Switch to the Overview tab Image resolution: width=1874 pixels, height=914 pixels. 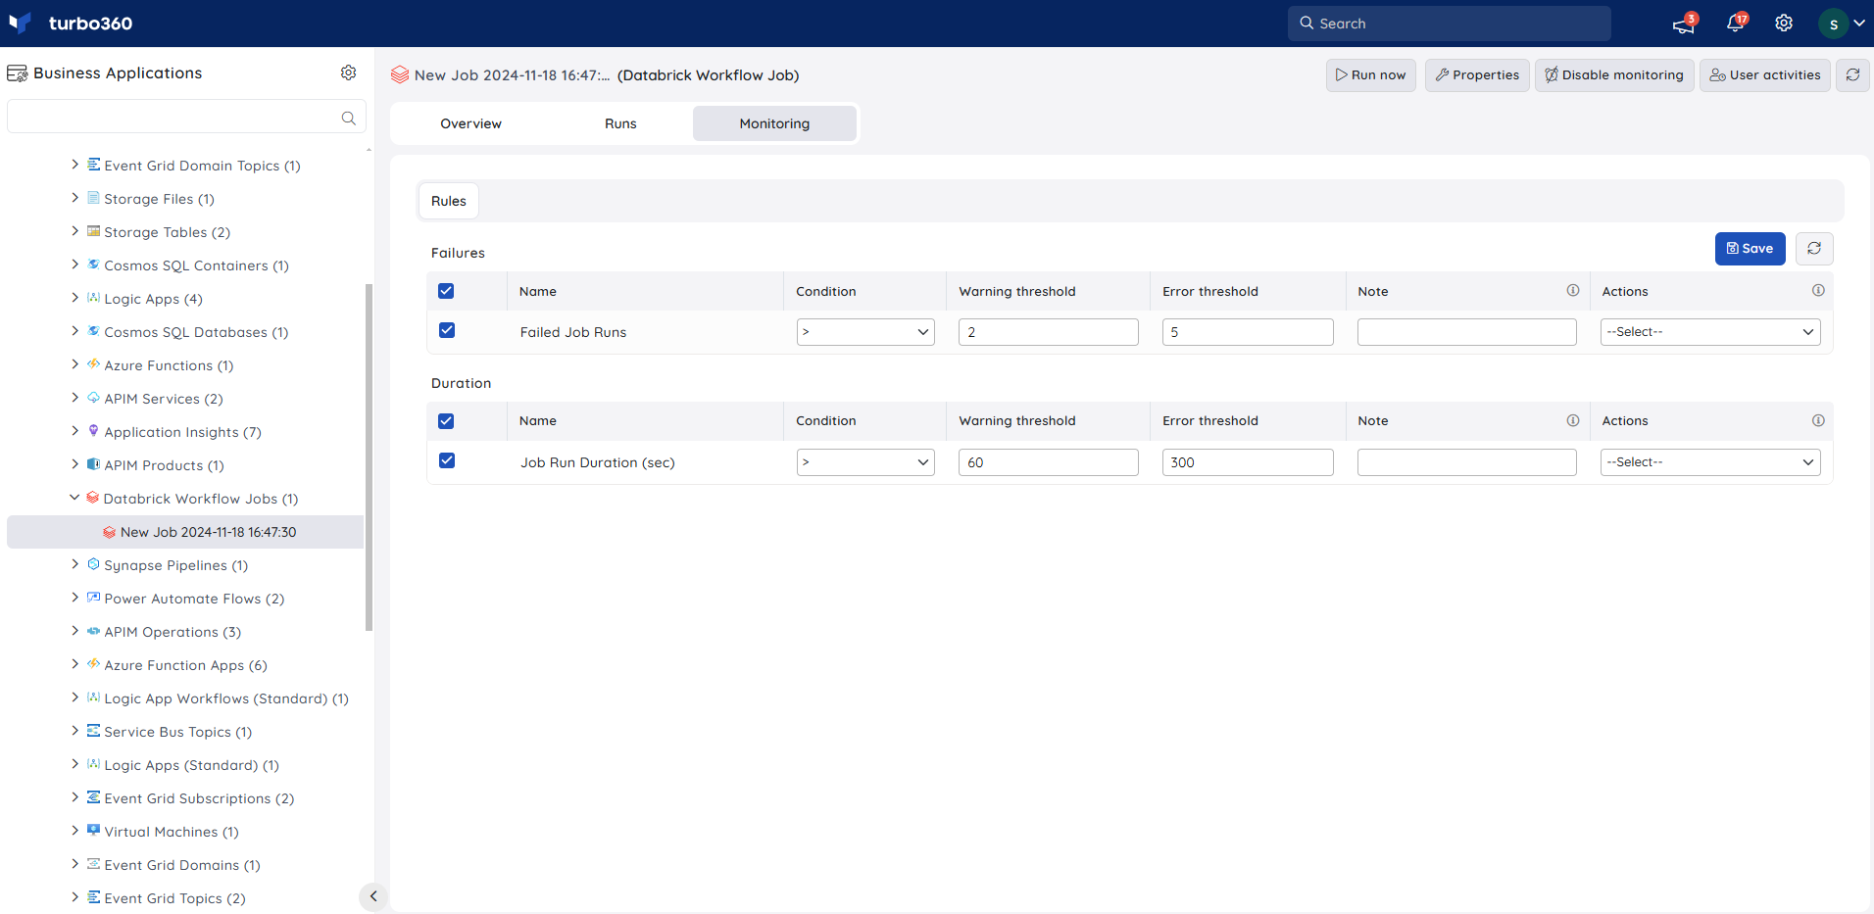coord(470,123)
